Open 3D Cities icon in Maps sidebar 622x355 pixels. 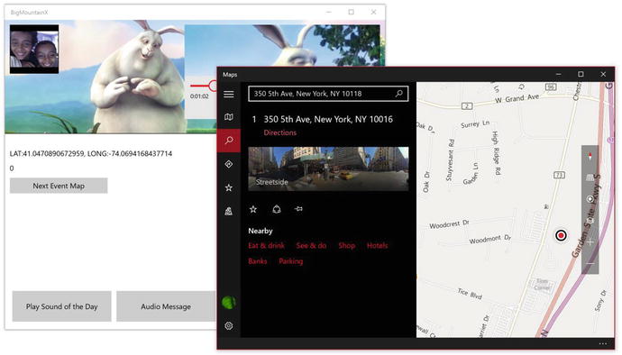click(x=228, y=211)
